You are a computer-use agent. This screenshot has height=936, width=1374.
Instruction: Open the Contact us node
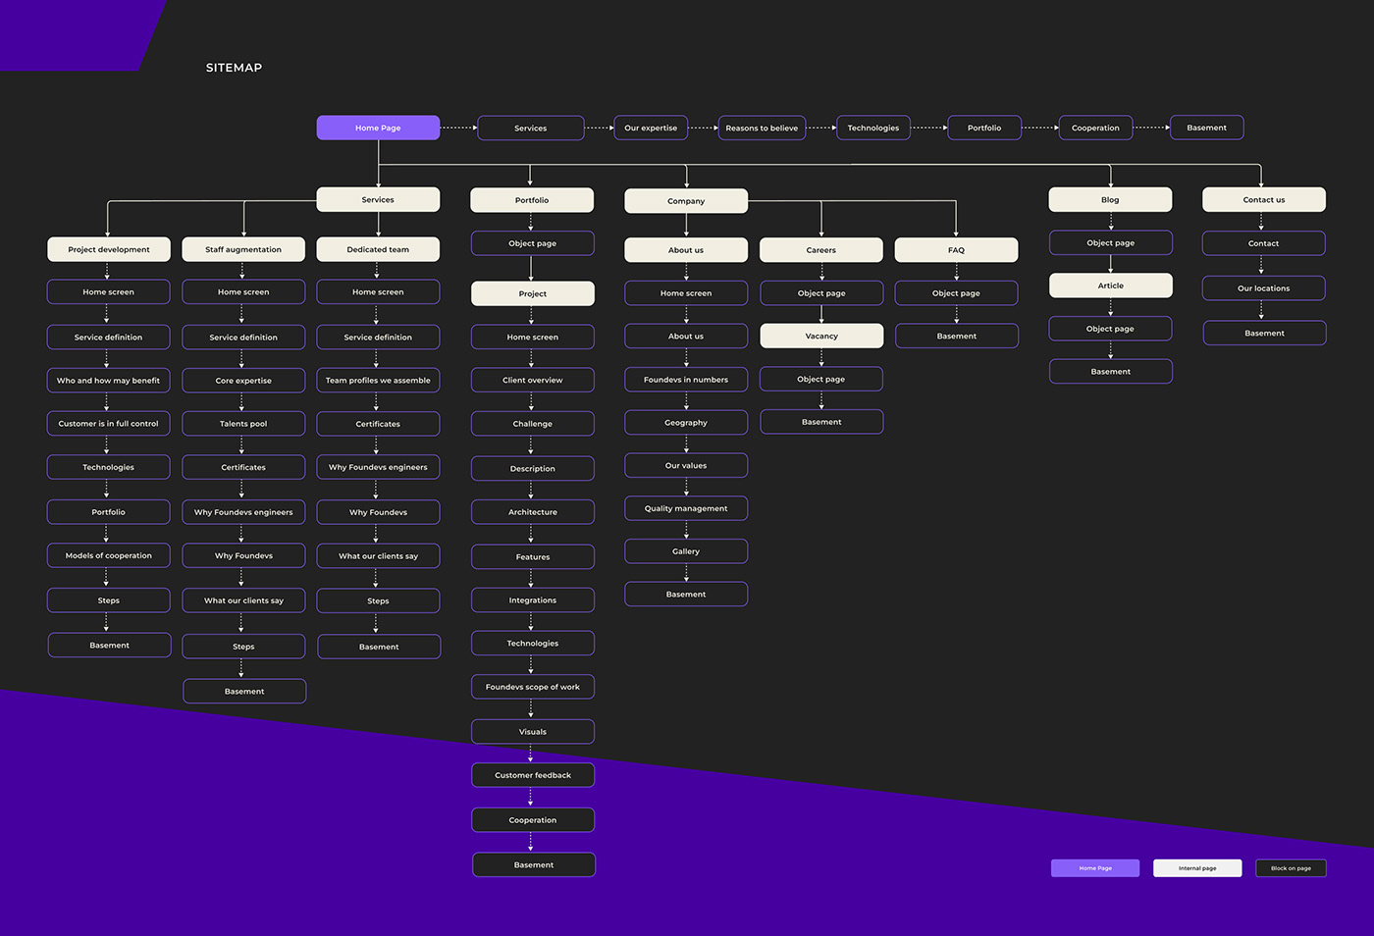tap(1264, 200)
